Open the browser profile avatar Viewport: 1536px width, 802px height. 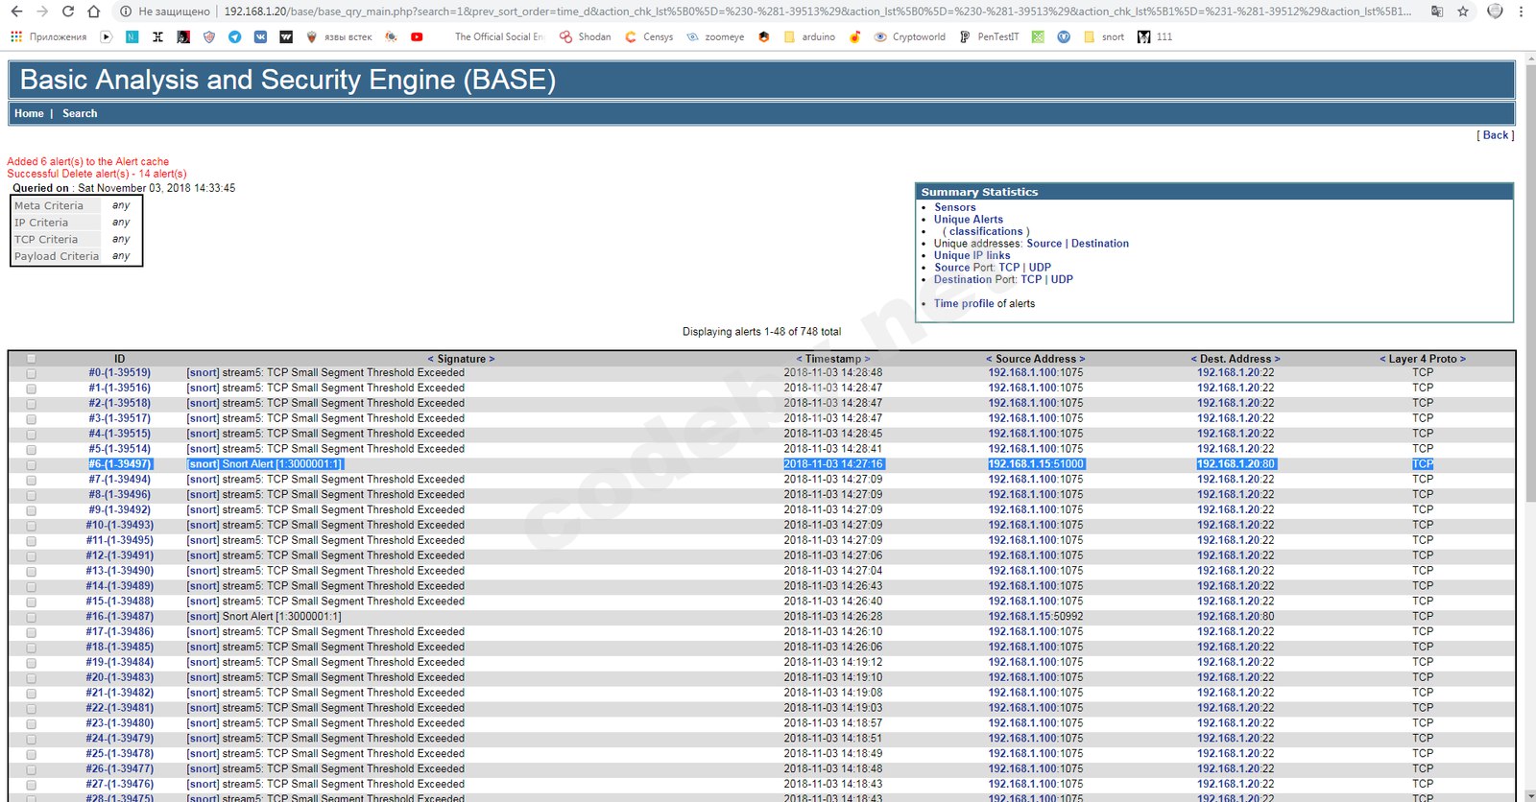pyautogui.click(x=1495, y=12)
